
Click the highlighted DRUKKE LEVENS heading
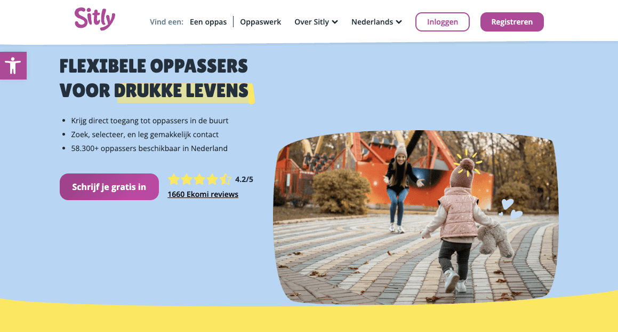coord(182,91)
